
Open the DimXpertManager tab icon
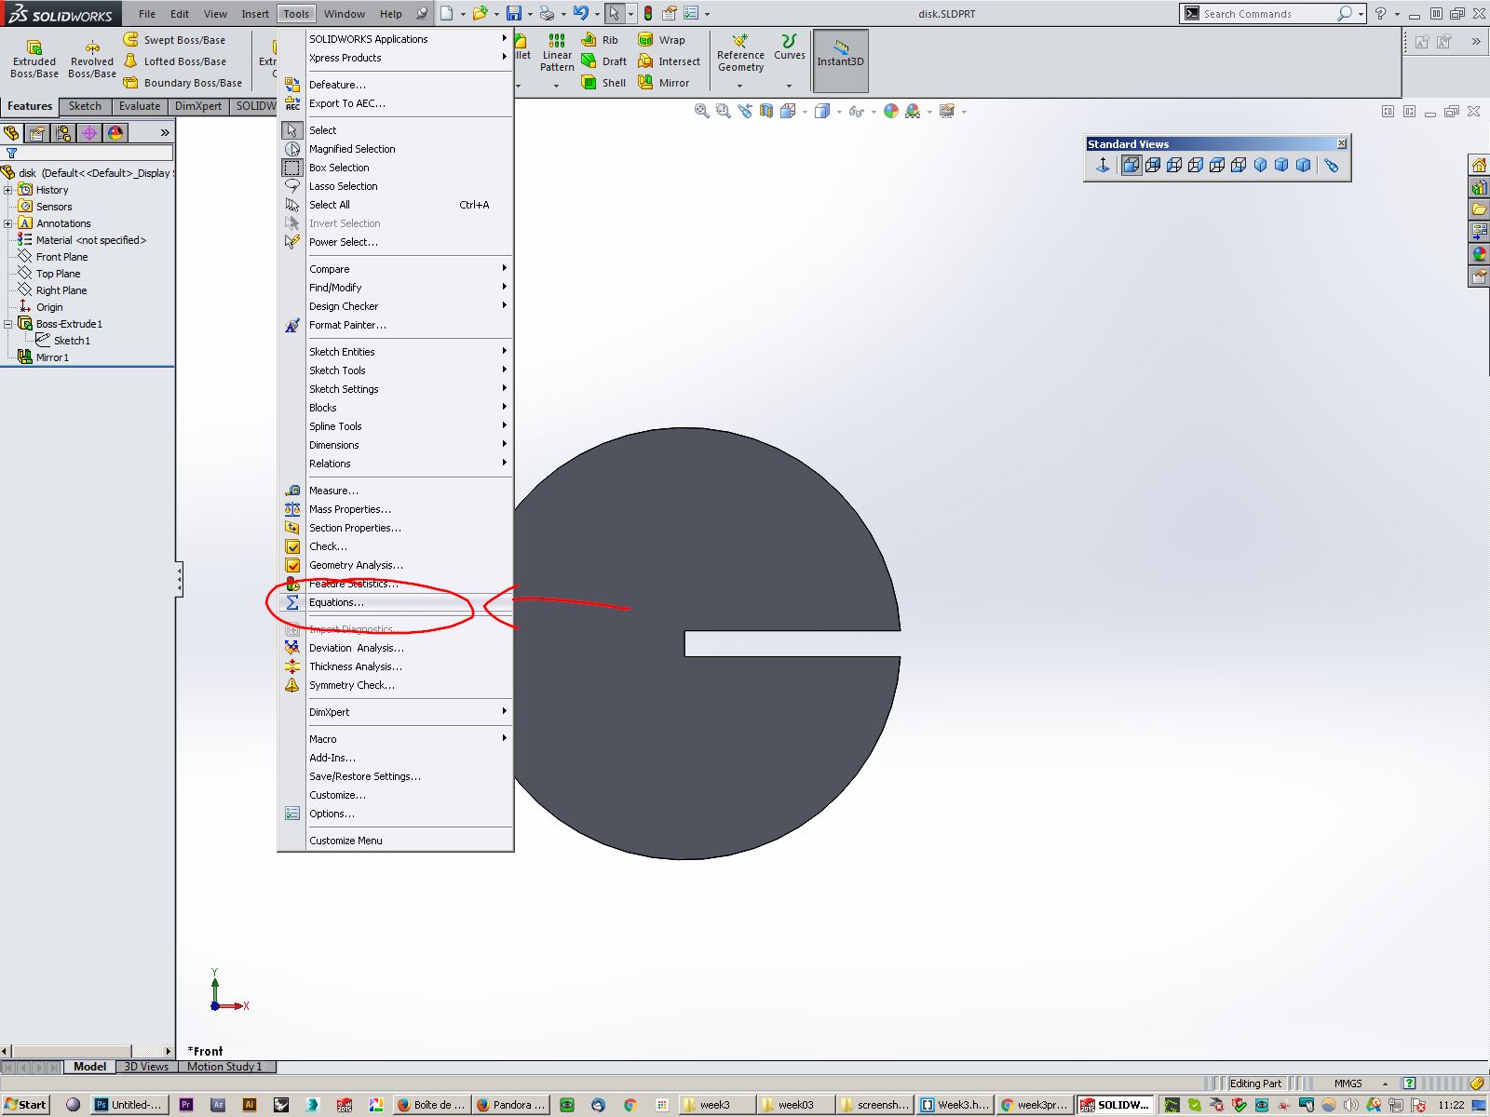(x=89, y=133)
